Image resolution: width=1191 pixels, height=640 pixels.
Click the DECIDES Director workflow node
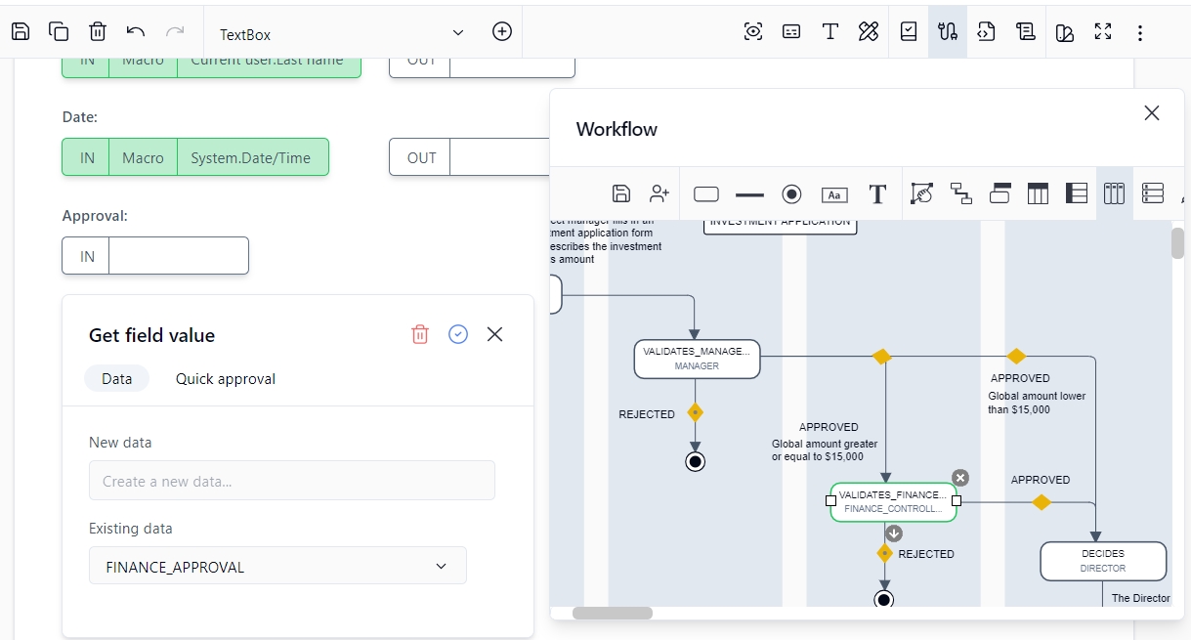(1102, 561)
